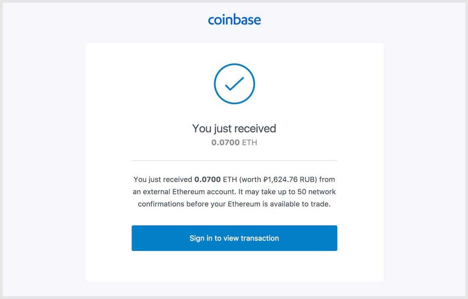Viewport: 468px width, 299px height.
Task: Click the checkmark tick inside the circle
Action: click(234, 84)
